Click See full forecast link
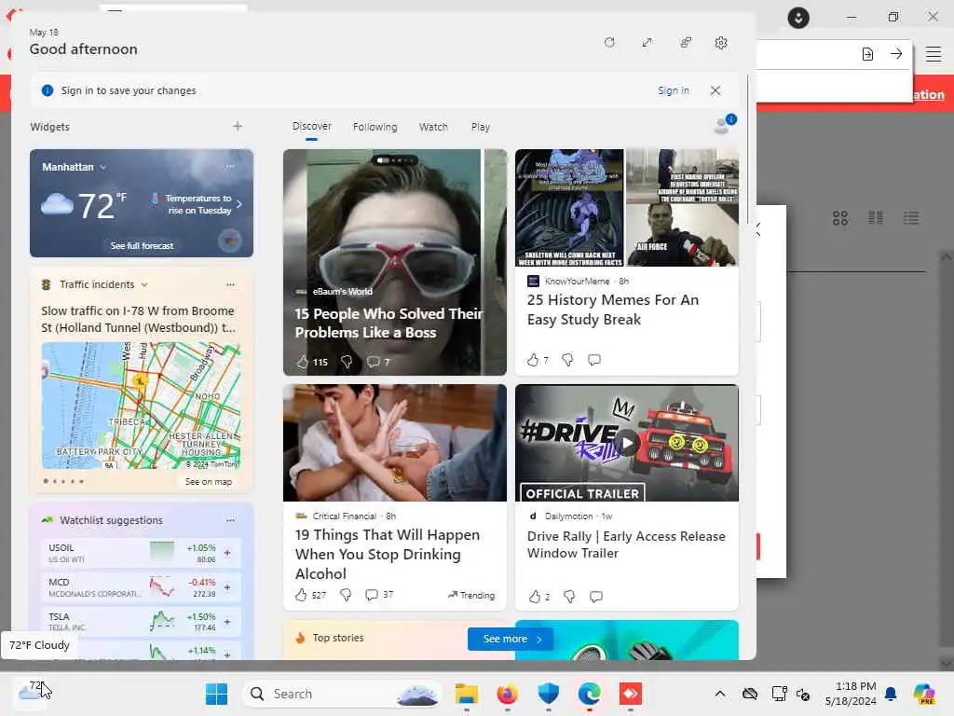The width and height of the screenshot is (954, 716). tap(142, 246)
